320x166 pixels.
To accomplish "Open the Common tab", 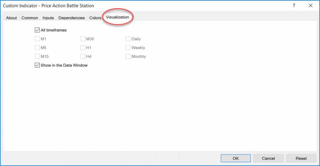I will point(30,18).
